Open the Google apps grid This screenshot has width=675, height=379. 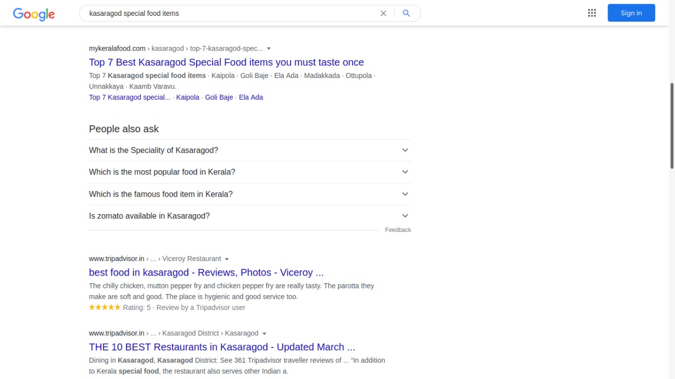[x=592, y=13]
